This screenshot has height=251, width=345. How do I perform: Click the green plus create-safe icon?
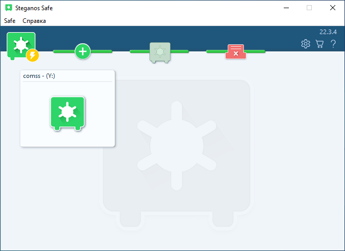pyautogui.click(x=83, y=51)
